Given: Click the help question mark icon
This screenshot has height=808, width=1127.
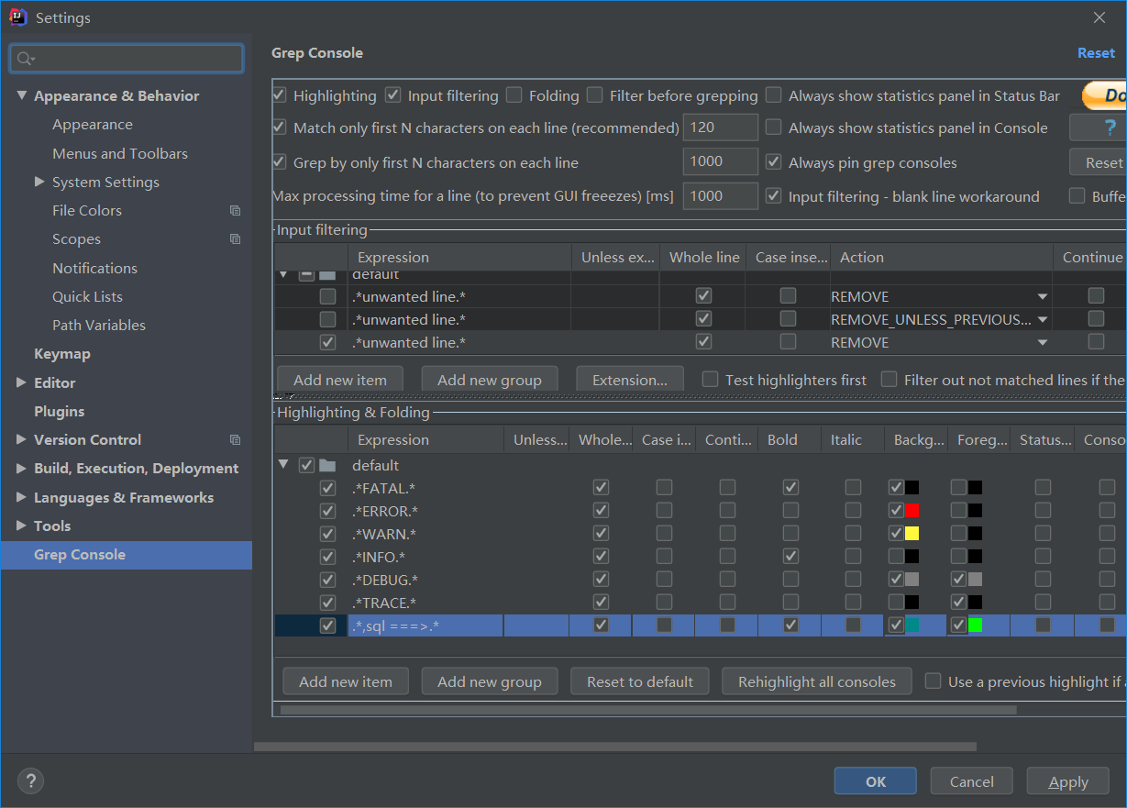Looking at the screenshot, I should (30, 780).
